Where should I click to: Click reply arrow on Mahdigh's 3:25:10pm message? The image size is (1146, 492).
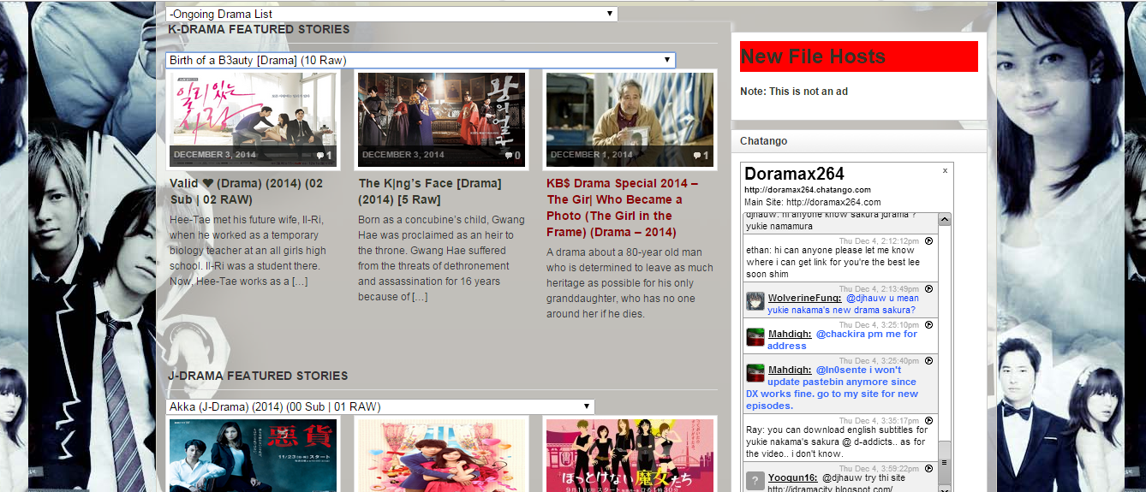click(928, 324)
